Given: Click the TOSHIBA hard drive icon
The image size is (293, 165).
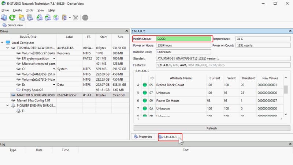Looking at the screenshot, I should (x=13, y=48).
